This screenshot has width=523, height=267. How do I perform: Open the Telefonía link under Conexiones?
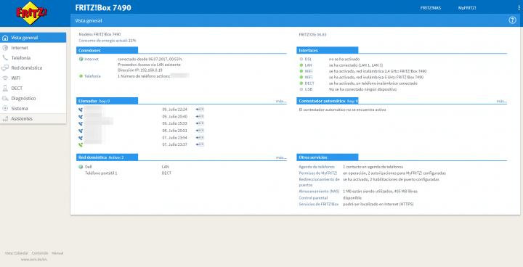pyautogui.click(x=92, y=76)
